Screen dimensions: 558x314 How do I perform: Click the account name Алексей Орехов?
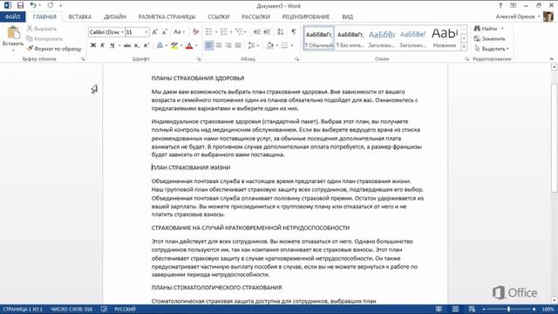pos(515,17)
